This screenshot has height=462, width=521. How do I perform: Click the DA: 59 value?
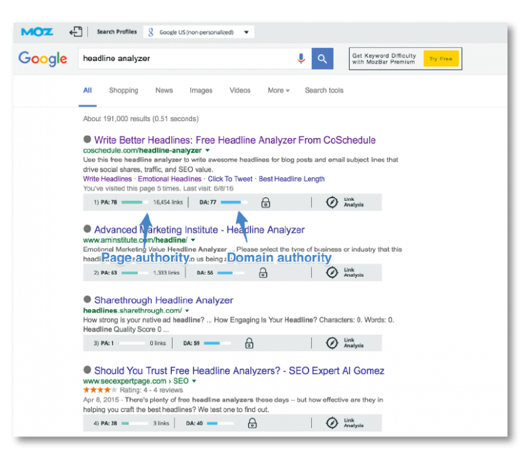click(191, 343)
